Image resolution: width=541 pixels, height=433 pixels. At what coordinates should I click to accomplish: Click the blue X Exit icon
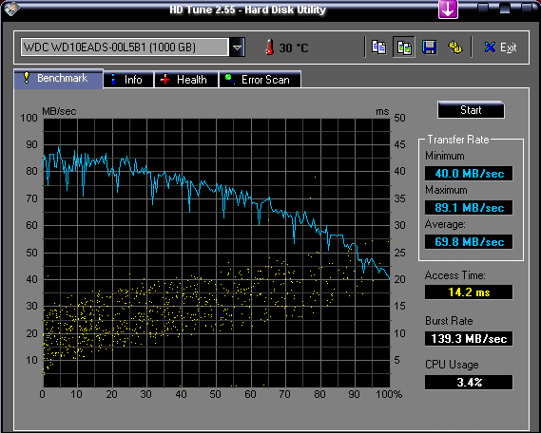pyautogui.click(x=490, y=47)
